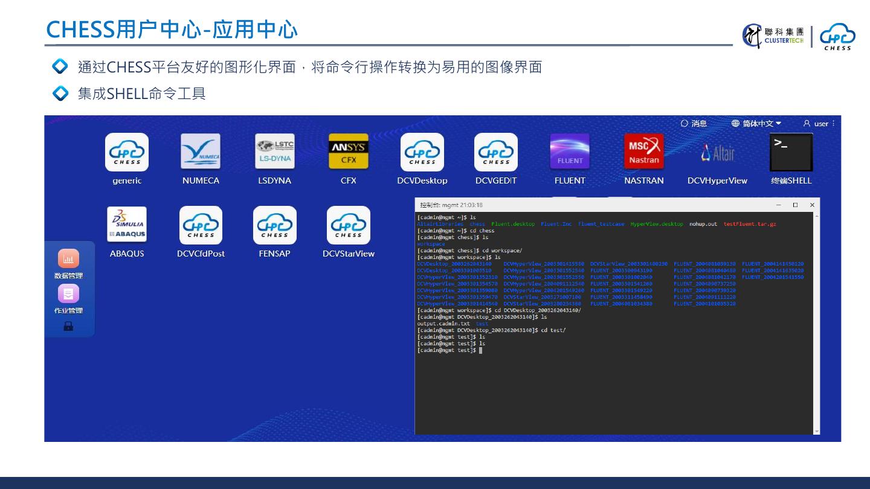870x489 pixels.
Task: Open the LSDYNA application icon
Action: (275, 152)
